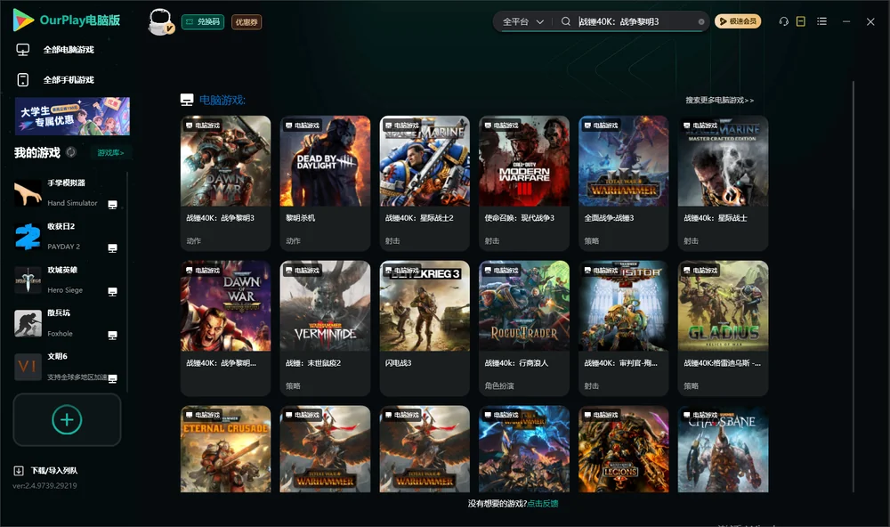
Task: Click the 全部电脑游戏 monitor icon
Action: 23,50
